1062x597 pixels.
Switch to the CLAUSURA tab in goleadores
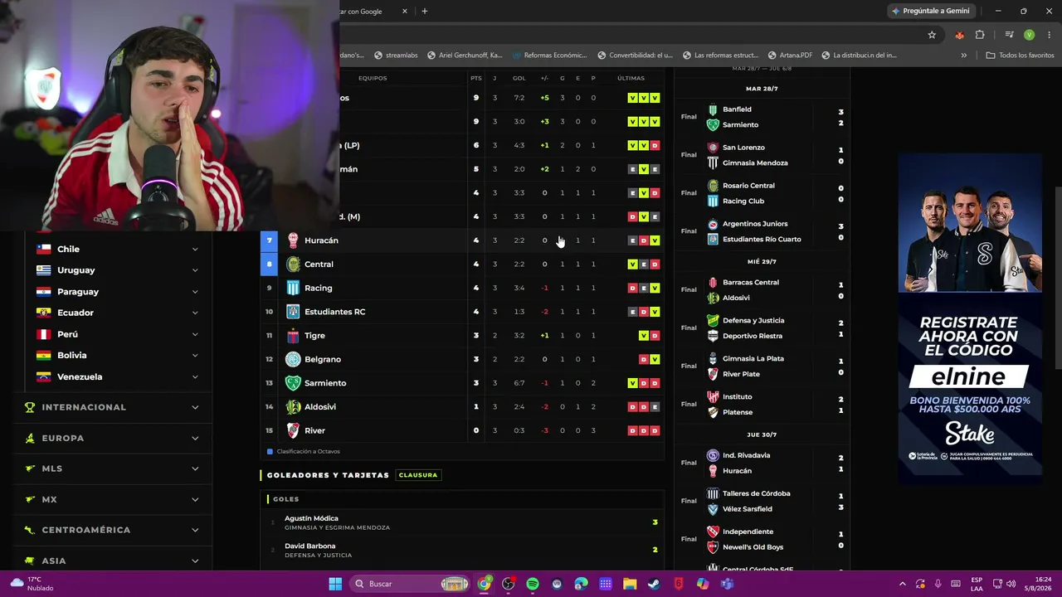418,475
